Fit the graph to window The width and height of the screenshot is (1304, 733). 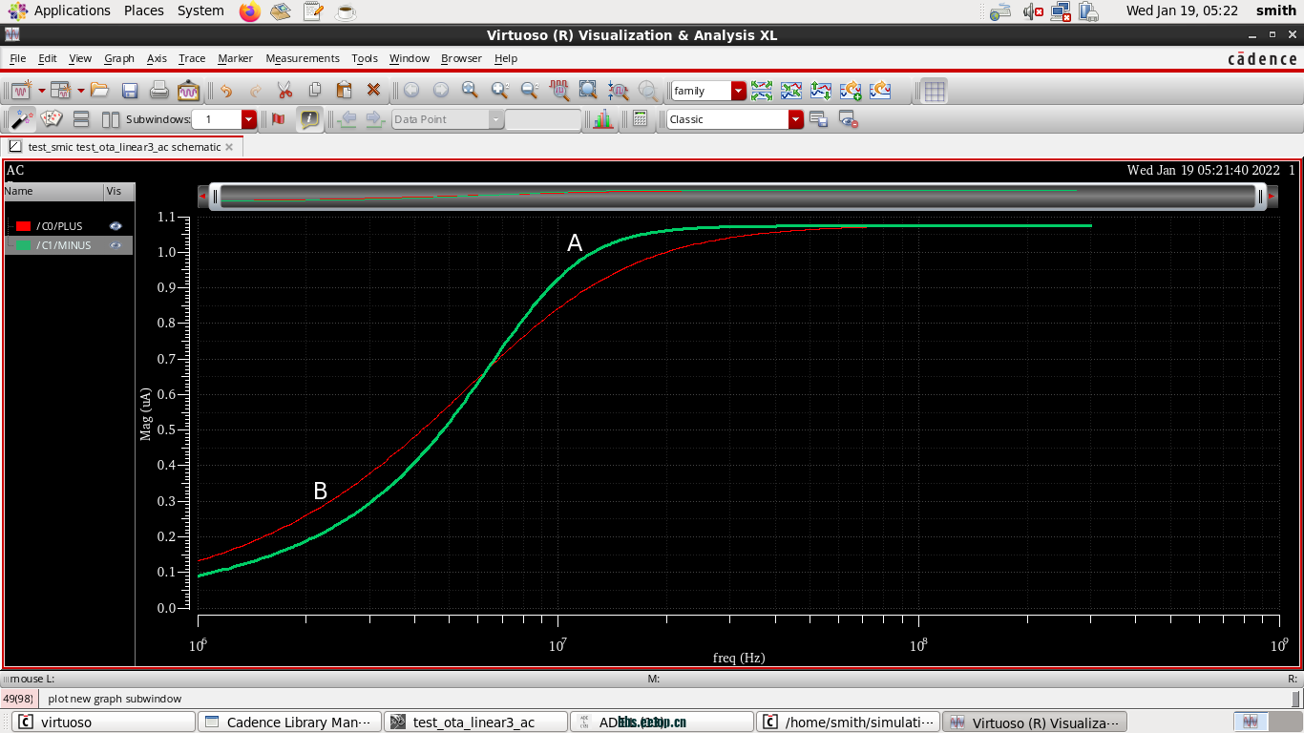click(x=588, y=91)
